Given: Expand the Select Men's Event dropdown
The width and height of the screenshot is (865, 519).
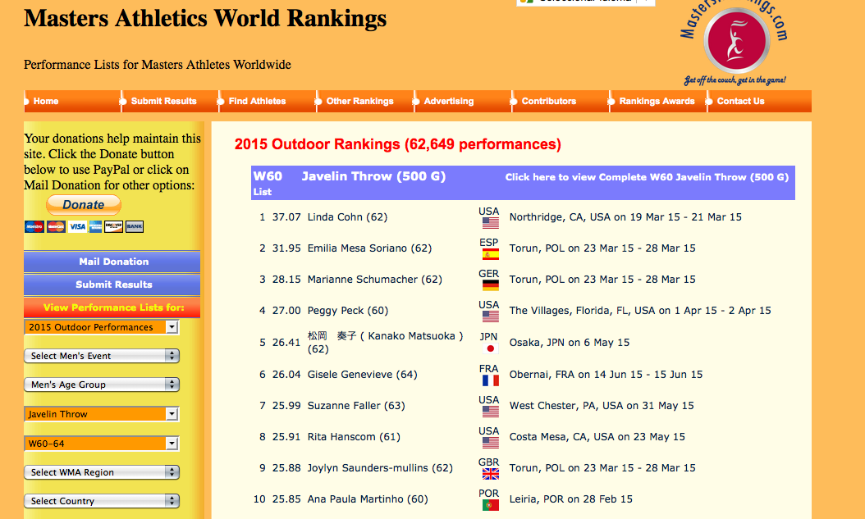Looking at the screenshot, I should 102,356.
